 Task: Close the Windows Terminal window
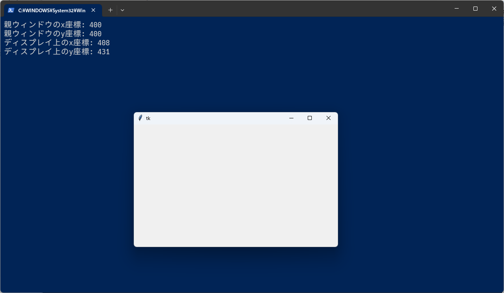494,8
